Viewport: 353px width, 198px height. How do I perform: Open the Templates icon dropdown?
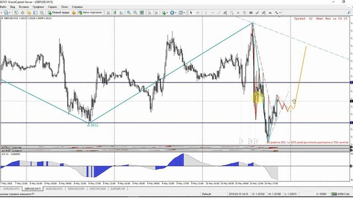[181, 13]
